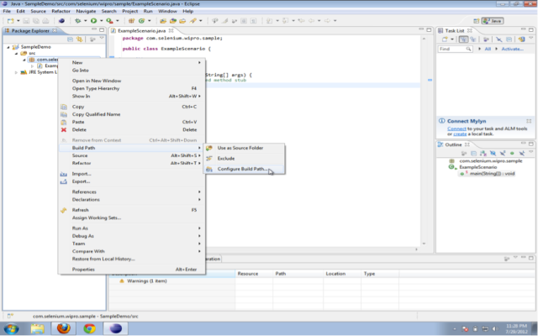The image size is (538, 336).
Task: Click the Firefox icon in the taskbar
Action: click(64, 328)
